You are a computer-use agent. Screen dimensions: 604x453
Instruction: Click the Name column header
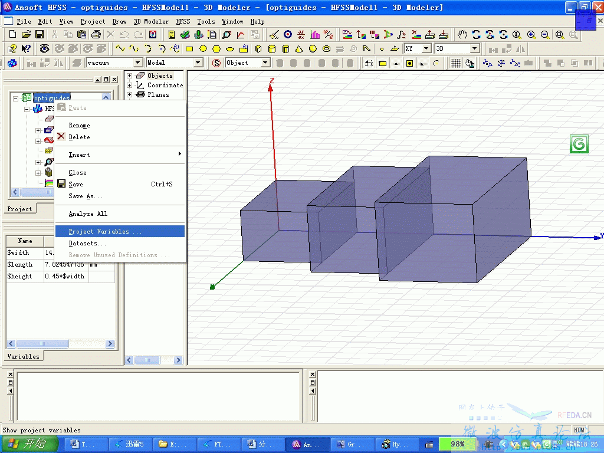(x=25, y=241)
